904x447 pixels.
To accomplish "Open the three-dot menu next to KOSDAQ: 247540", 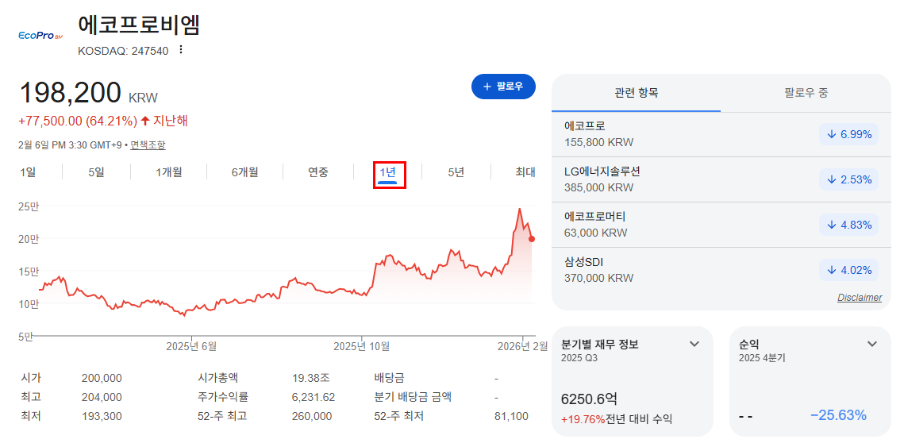I will (181, 50).
